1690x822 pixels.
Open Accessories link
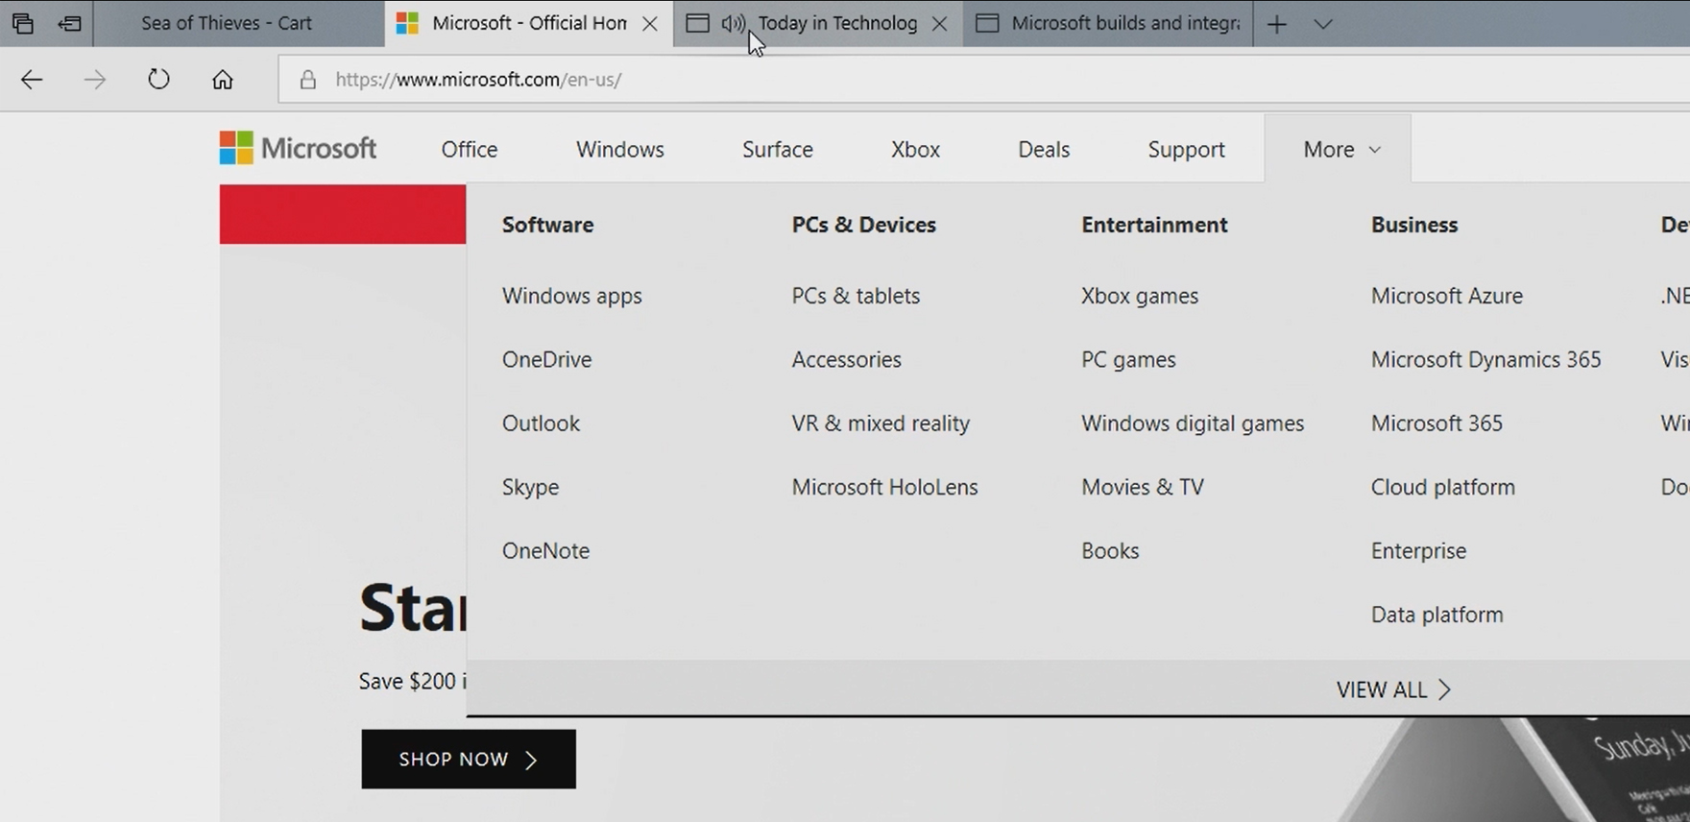pyautogui.click(x=847, y=359)
